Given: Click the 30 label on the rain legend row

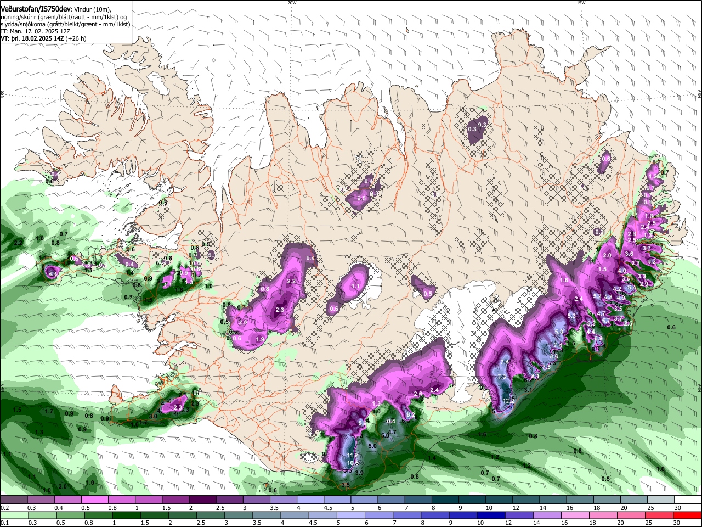Looking at the screenshot, I should (x=678, y=523).
